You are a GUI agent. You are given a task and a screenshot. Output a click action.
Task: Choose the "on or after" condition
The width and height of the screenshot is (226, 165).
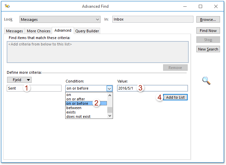pos(86,99)
